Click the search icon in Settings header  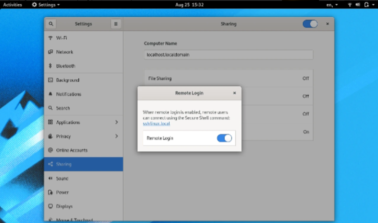pos(50,23)
